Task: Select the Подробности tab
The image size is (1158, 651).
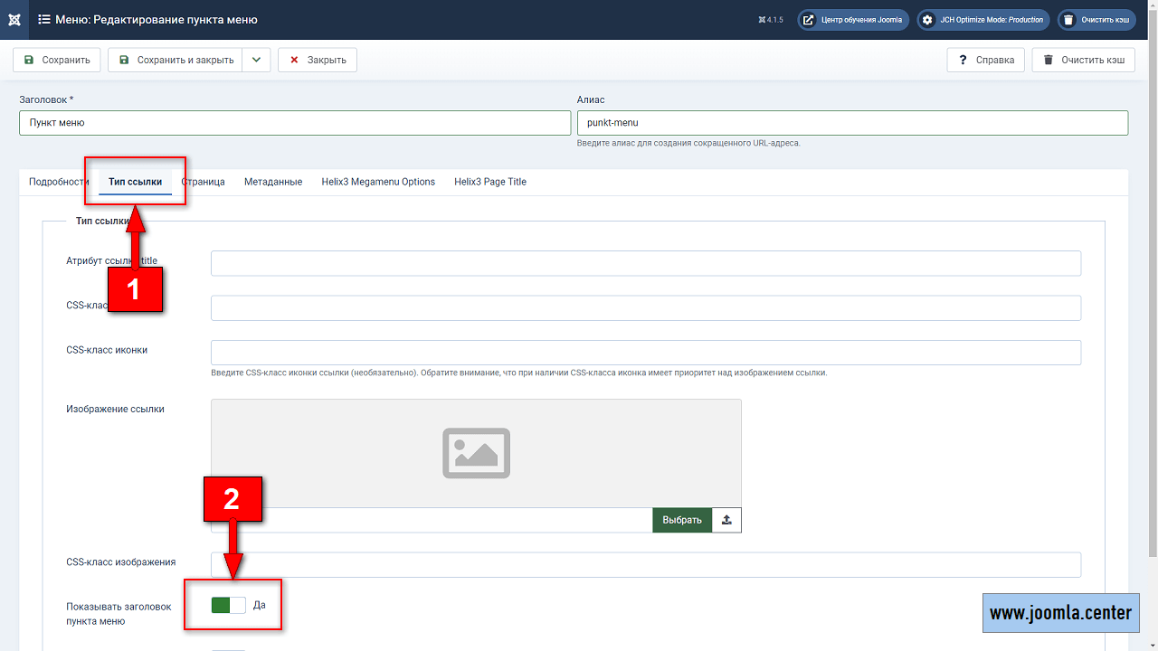Action: click(56, 182)
